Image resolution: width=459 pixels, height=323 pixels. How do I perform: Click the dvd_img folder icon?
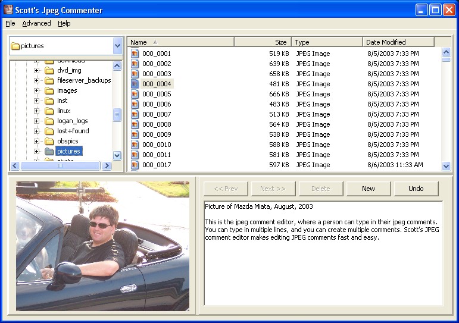click(x=49, y=71)
